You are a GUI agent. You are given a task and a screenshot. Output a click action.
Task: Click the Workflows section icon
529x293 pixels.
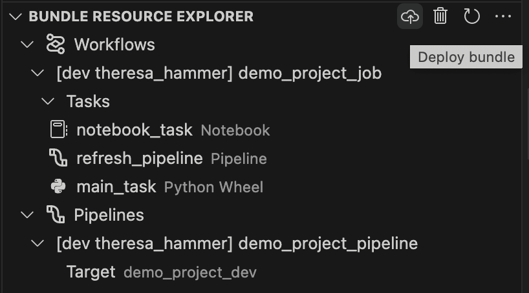[x=56, y=45]
